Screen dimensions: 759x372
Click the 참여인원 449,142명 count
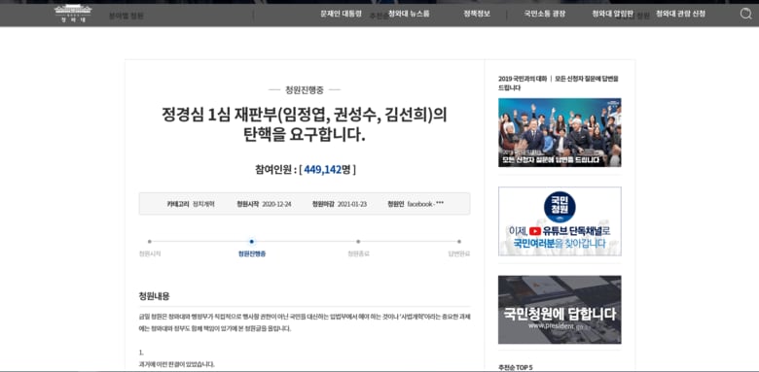click(x=306, y=170)
